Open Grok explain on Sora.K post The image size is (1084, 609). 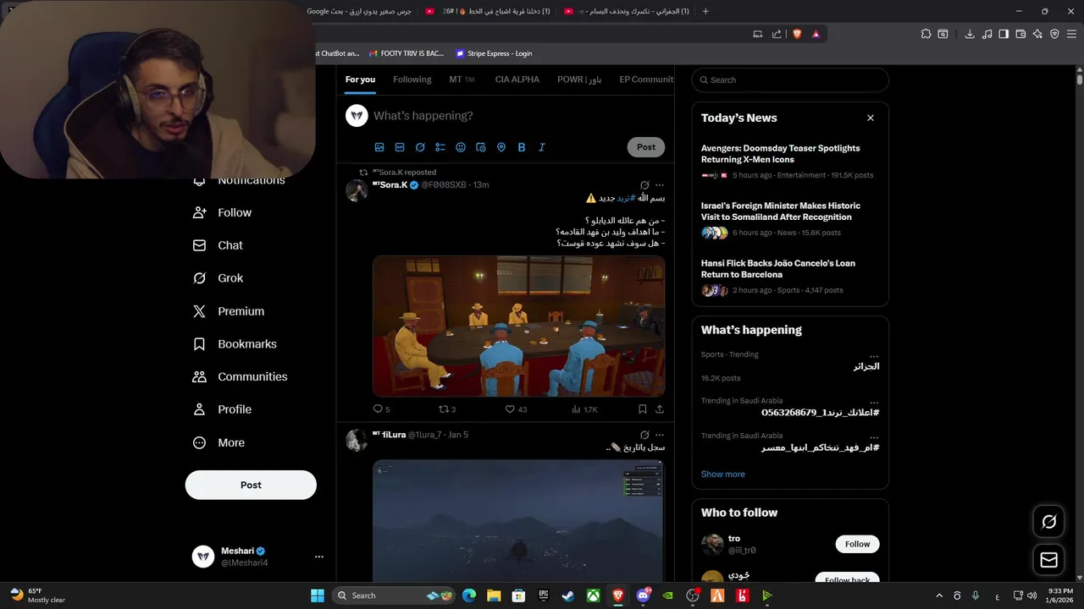click(x=644, y=185)
